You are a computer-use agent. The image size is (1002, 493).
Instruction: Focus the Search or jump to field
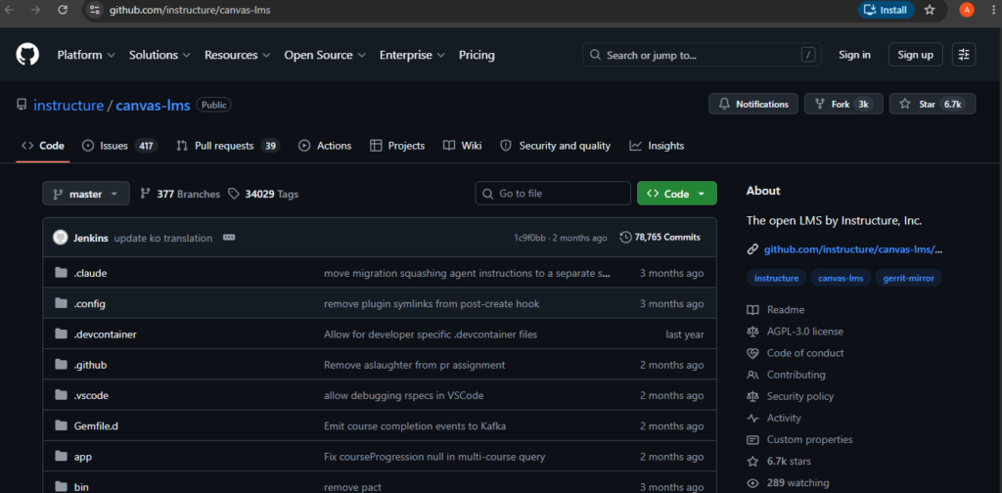[702, 55]
